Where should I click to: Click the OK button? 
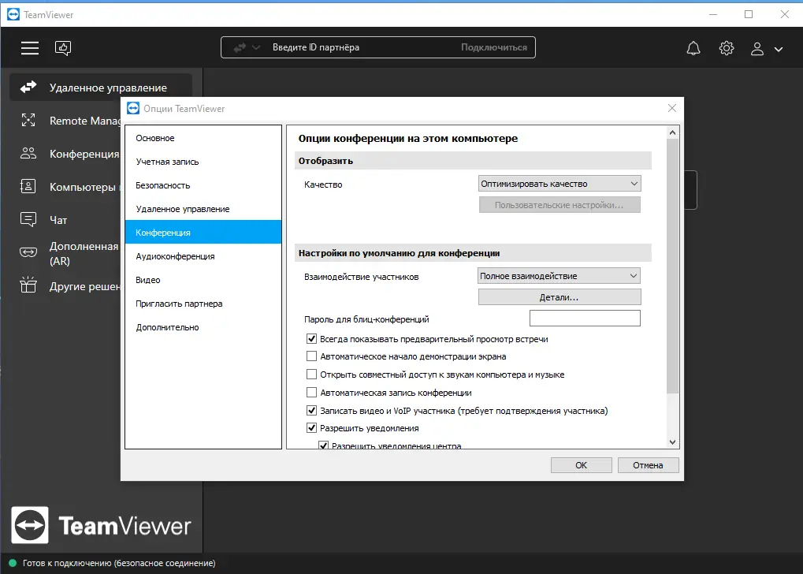click(582, 465)
